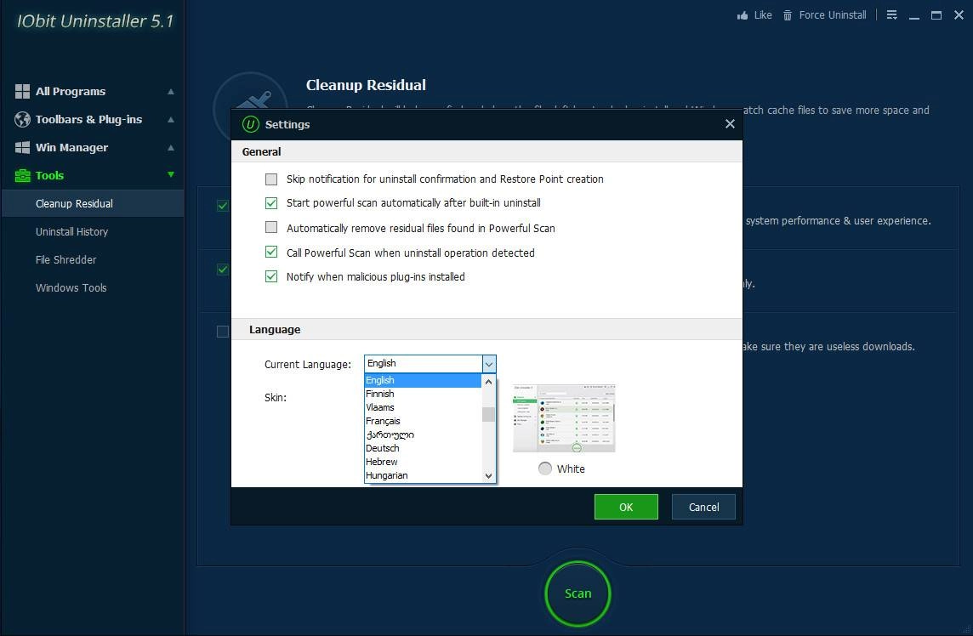Open Cleanup Residual in the sidebar
Image resolution: width=973 pixels, height=636 pixels.
click(x=93, y=203)
